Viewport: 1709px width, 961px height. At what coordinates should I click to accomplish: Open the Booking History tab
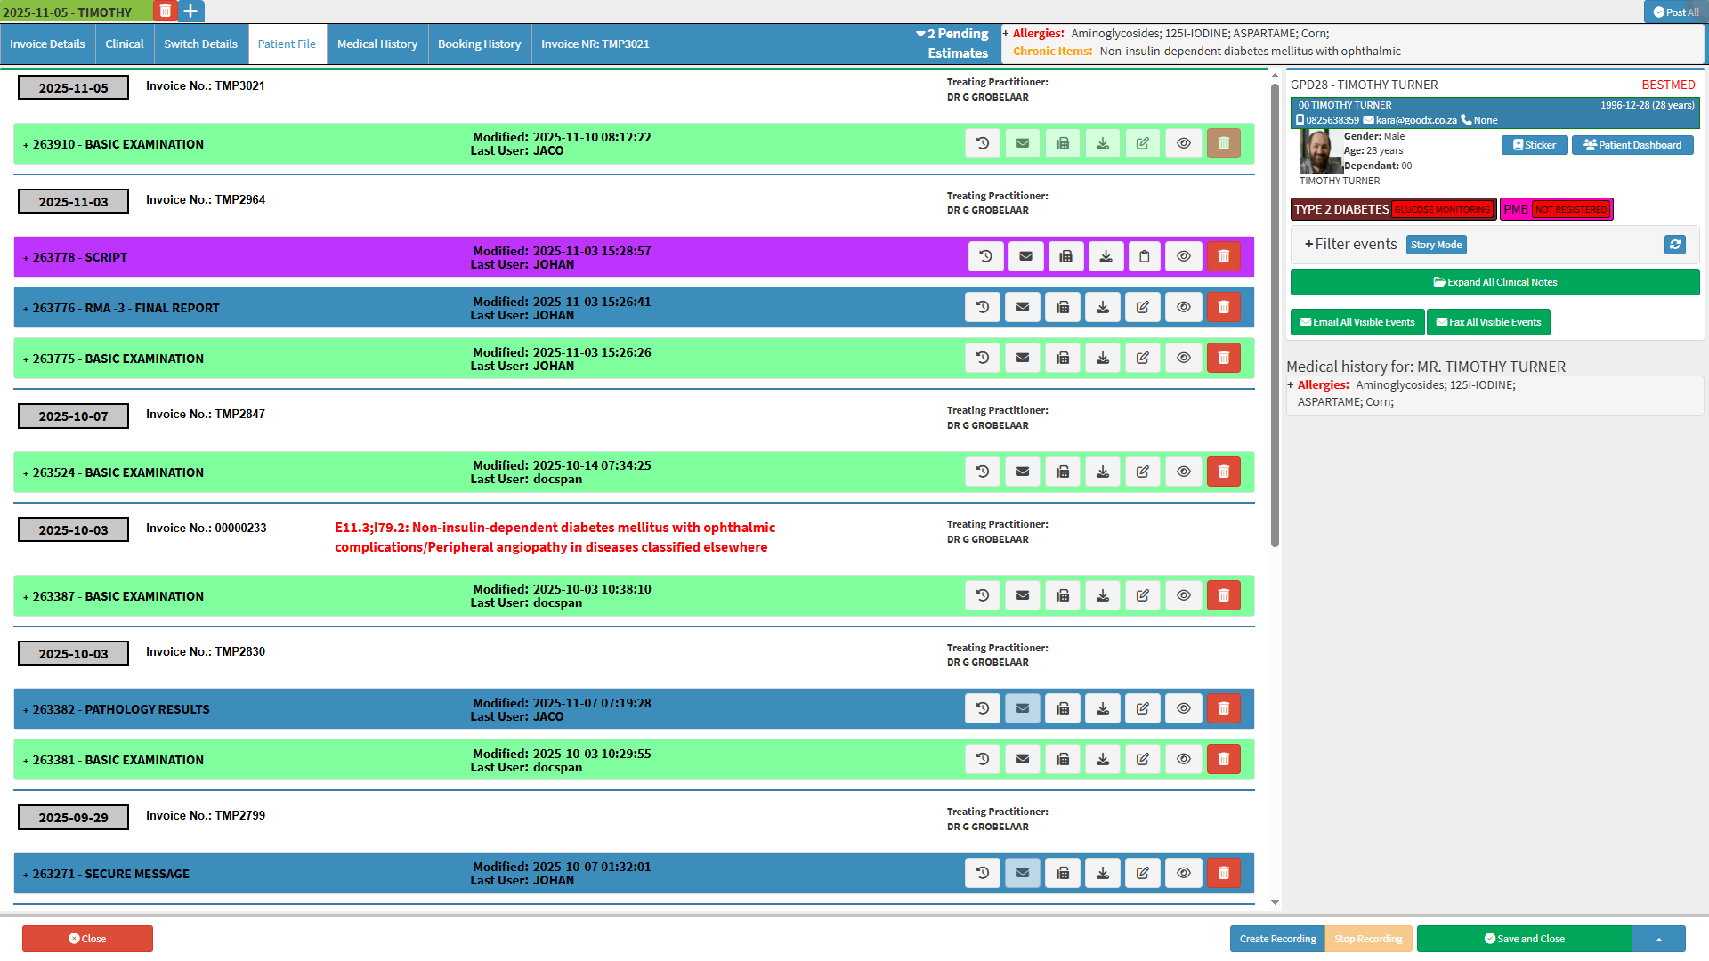[479, 44]
